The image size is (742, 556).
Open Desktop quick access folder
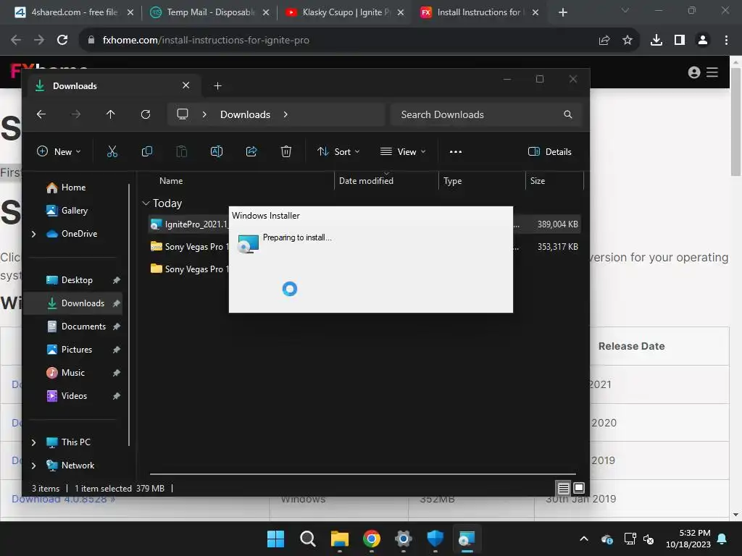click(77, 280)
